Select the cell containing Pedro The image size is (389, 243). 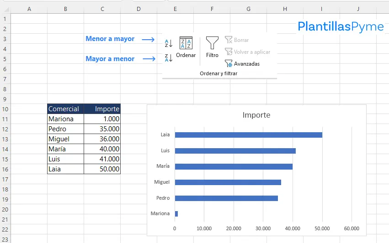coord(65,129)
